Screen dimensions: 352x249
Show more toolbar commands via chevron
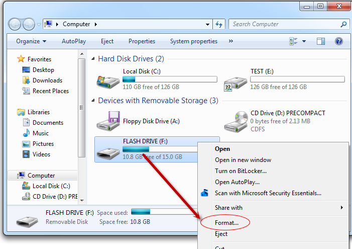[x=231, y=41]
